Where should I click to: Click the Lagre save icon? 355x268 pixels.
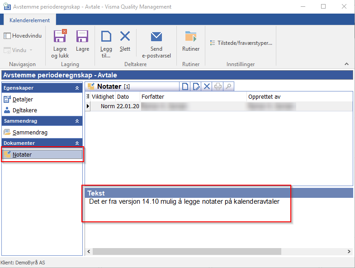(82, 36)
